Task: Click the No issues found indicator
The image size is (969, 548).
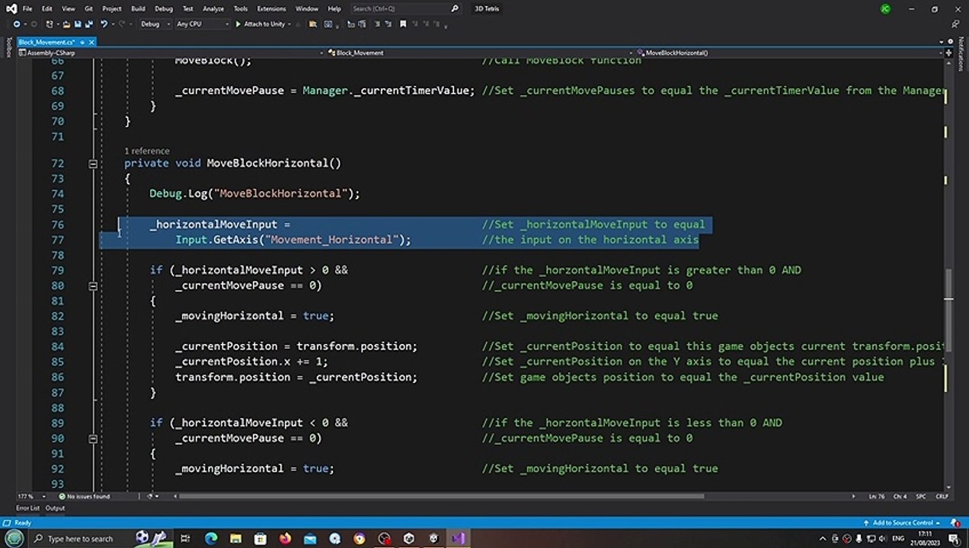Action: click(85, 496)
